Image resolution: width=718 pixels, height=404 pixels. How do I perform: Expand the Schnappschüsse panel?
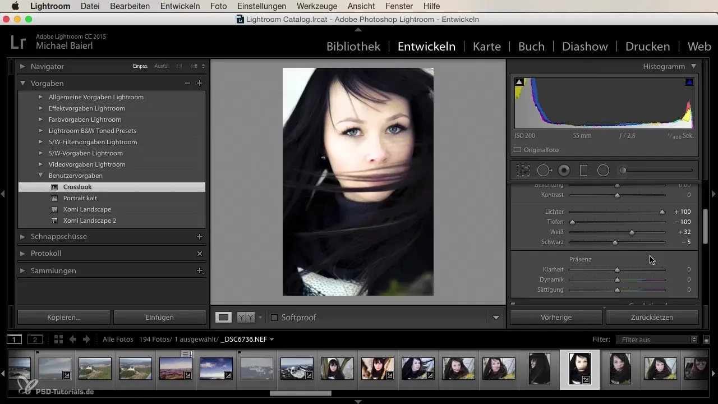[22, 237]
